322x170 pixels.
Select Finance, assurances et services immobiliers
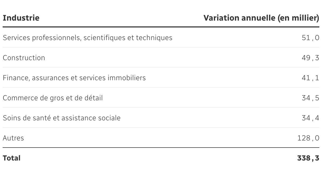pos(74,78)
